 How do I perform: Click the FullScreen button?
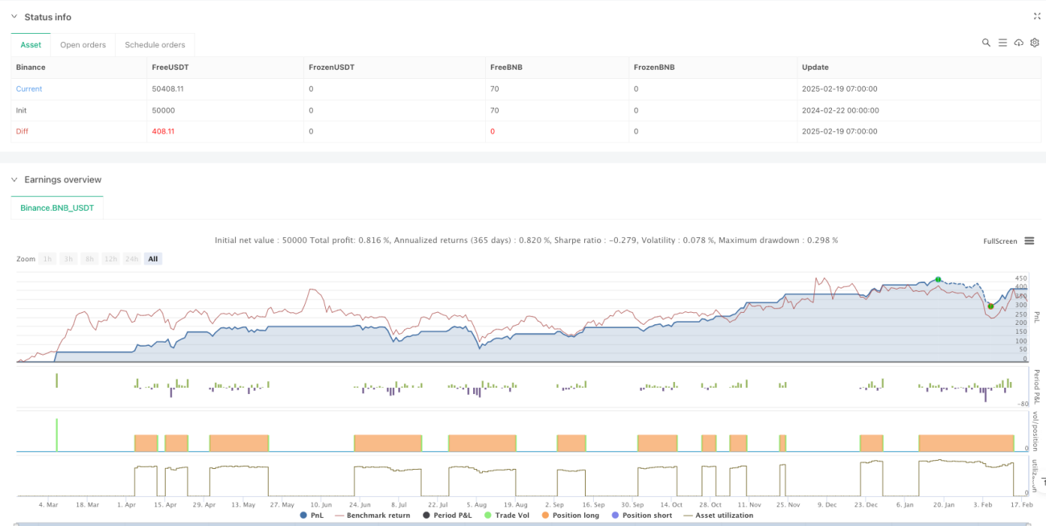click(x=1000, y=241)
